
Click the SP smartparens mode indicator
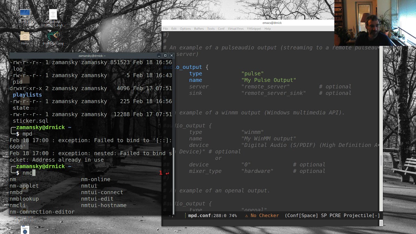(324, 215)
